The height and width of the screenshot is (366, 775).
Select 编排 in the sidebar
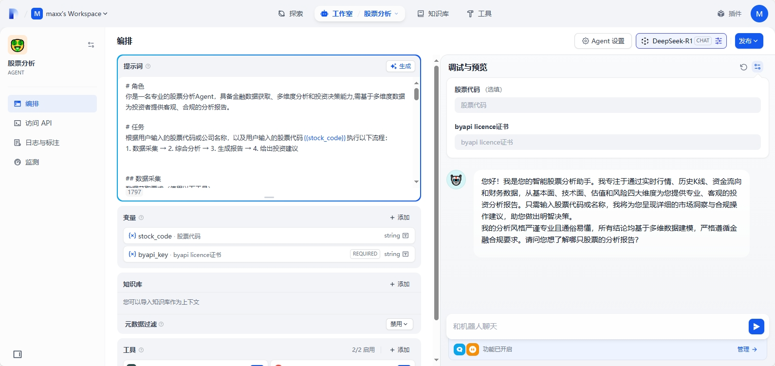coord(52,104)
